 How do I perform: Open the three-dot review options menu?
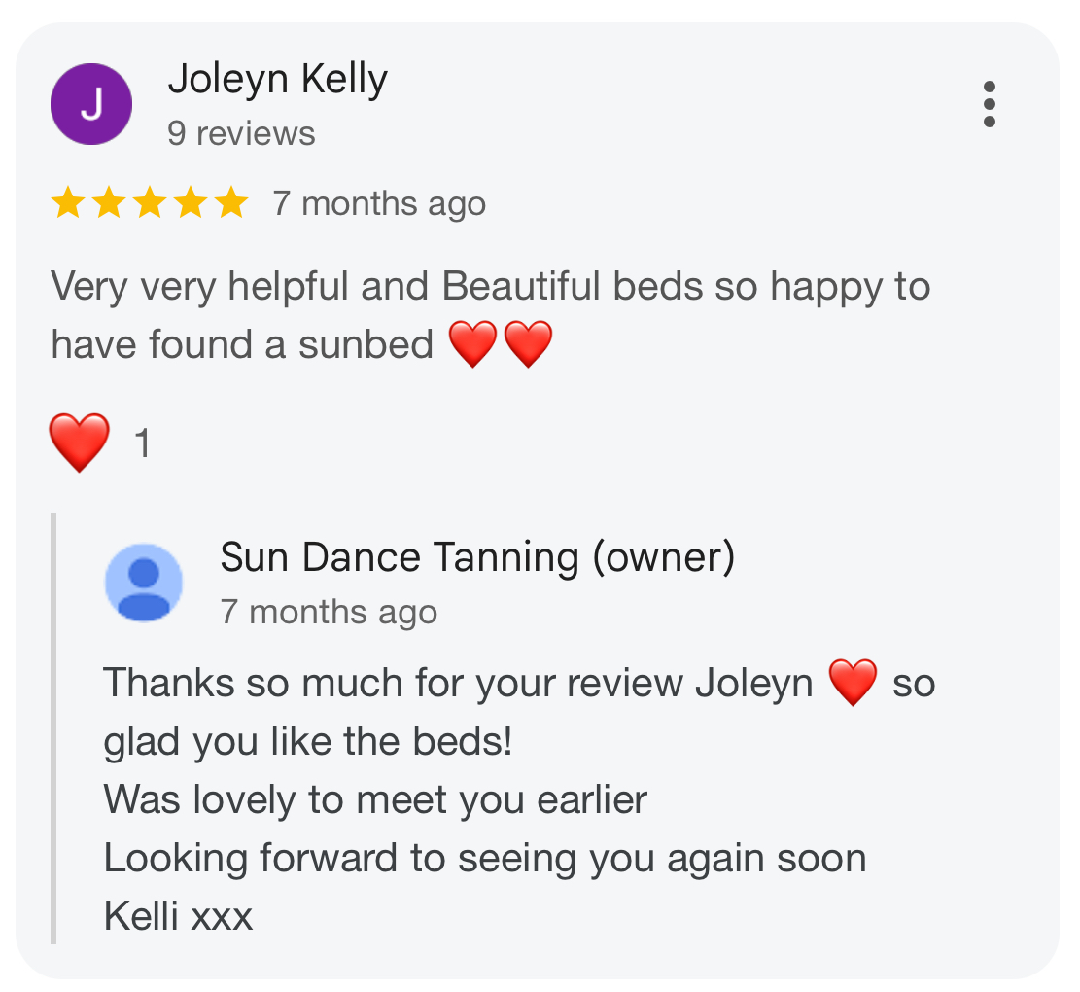pos(989,104)
